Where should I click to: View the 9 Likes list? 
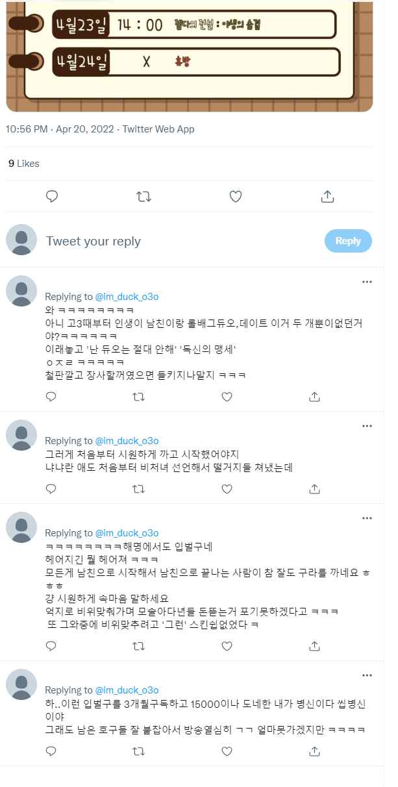tap(24, 164)
